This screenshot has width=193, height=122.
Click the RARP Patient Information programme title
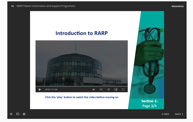[46, 6]
